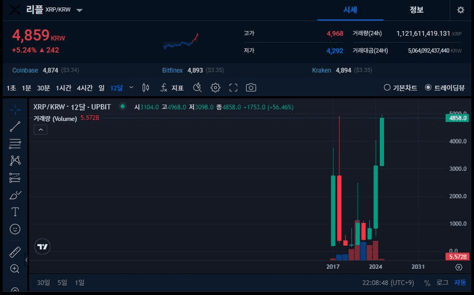This screenshot has width=474, height=295.
Task: Click the 4,859 KRW current price
Action: (x=38, y=36)
